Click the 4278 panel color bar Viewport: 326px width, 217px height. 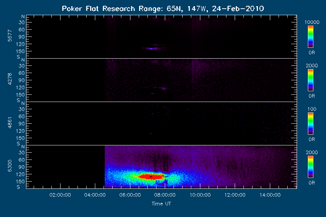tap(310, 80)
